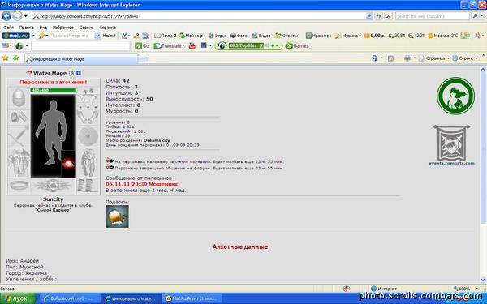Open the Избранное menu
The height and width of the screenshot is (304, 487).
coord(63,28)
